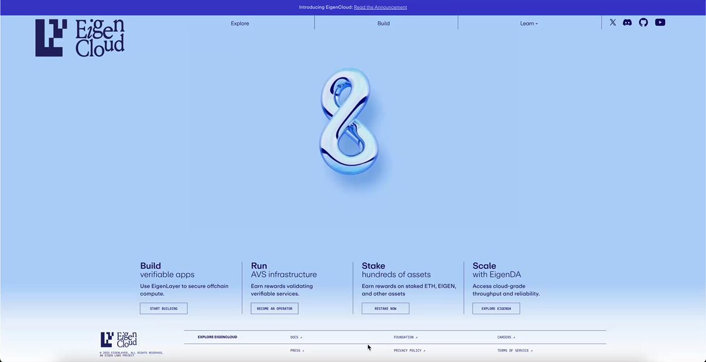Follow the Read the Announcement link

[380, 7]
